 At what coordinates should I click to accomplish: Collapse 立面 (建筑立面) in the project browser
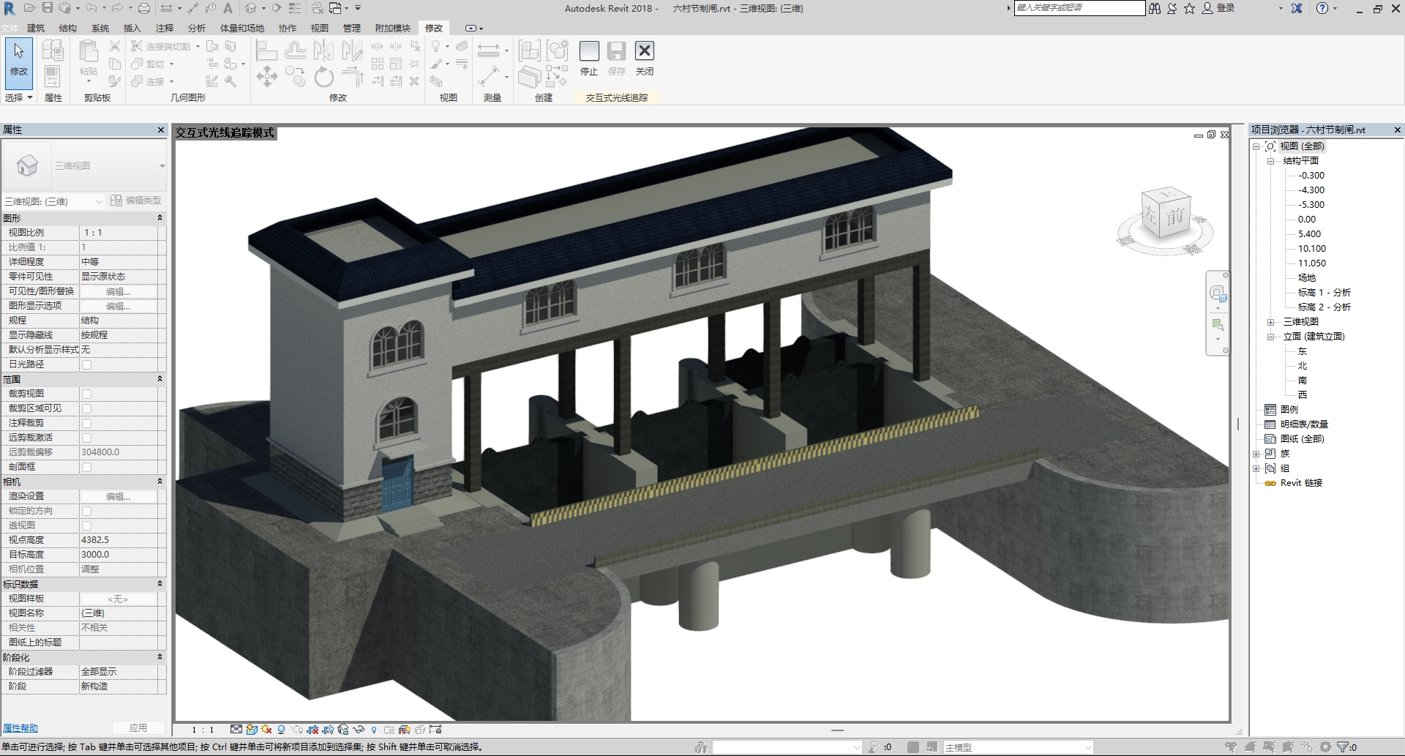point(1270,336)
